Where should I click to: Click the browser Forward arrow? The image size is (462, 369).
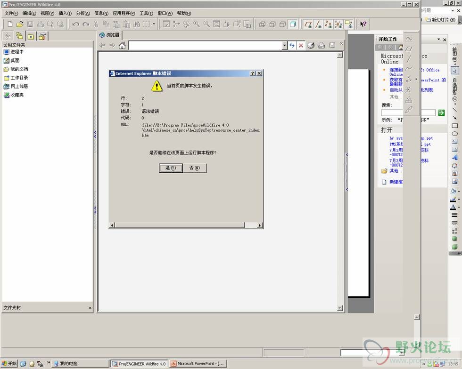(x=112, y=45)
